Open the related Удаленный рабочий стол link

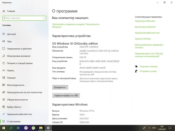click(x=147, y=33)
